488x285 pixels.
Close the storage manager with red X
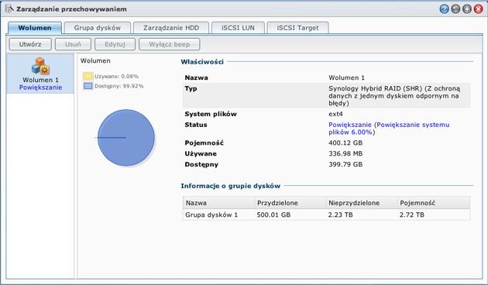tap(479, 9)
